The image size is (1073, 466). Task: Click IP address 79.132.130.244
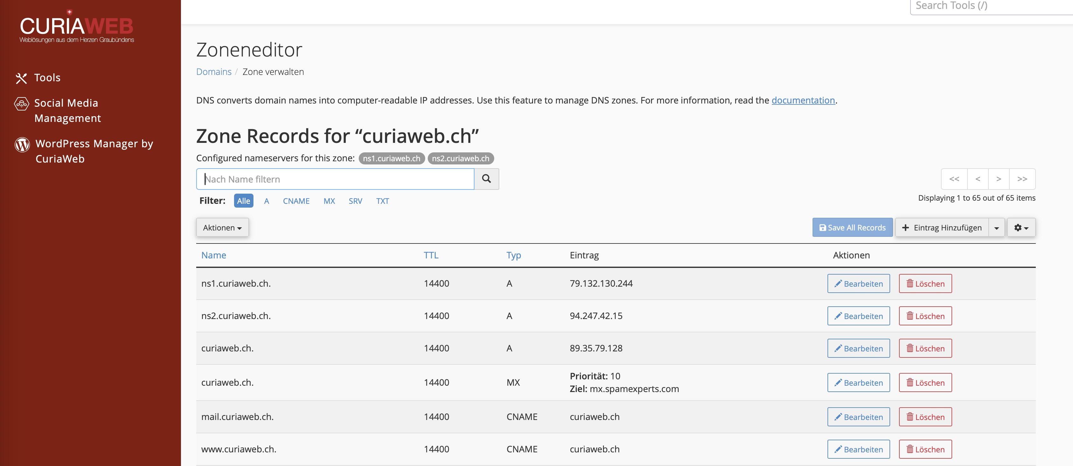click(601, 283)
